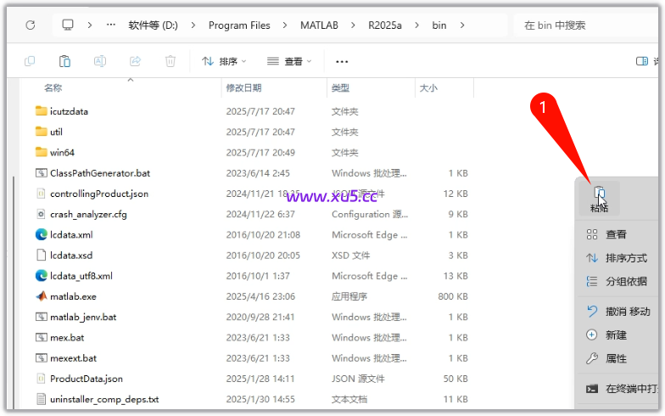The image size is (665, 416).
Task: Choose 排序方式 in the context menu
Action: (626, 258)
